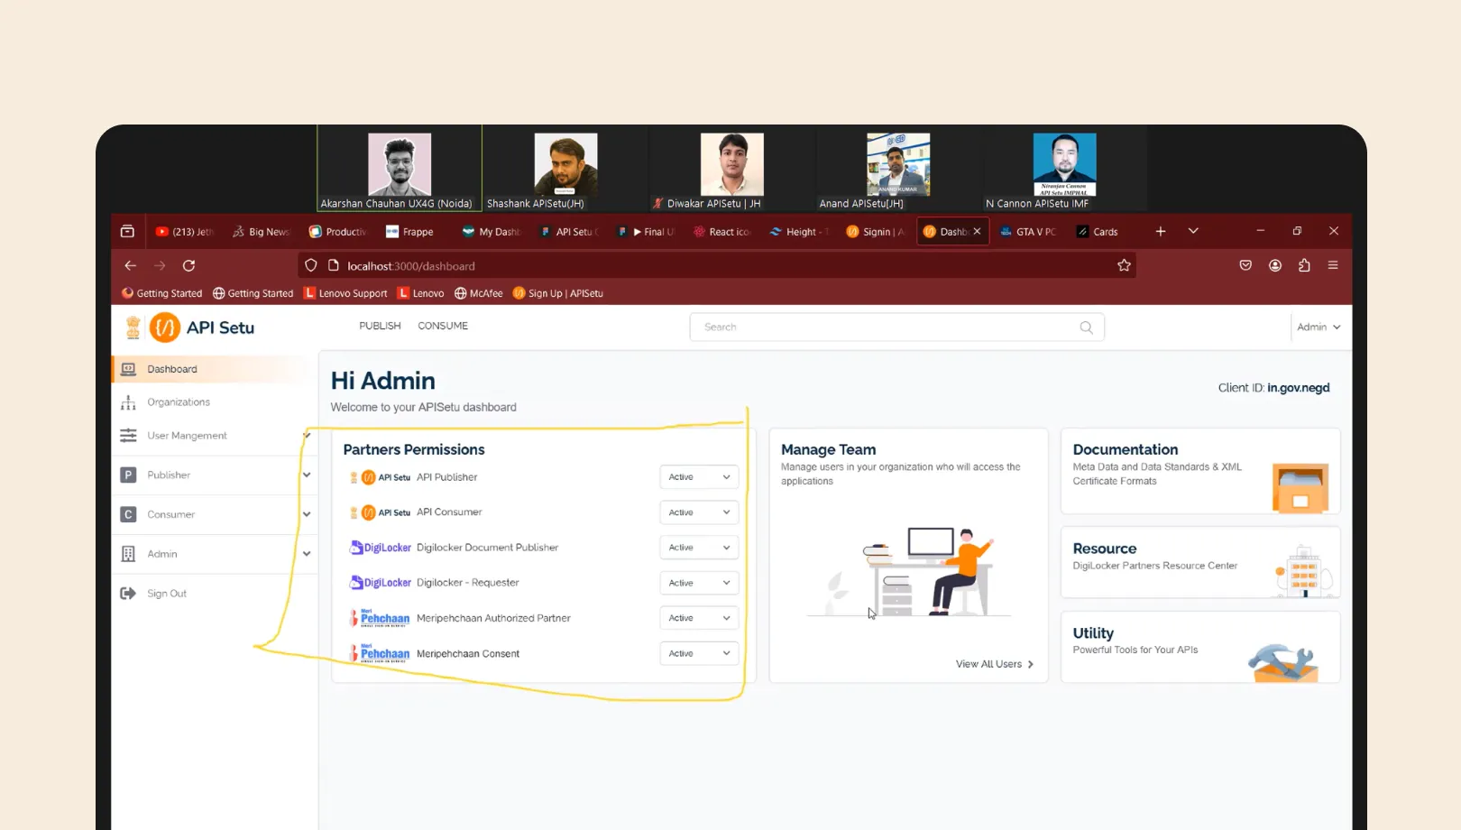Reload the page with the refresh icon
1461x830 pixels.
[x=188, y=265]
